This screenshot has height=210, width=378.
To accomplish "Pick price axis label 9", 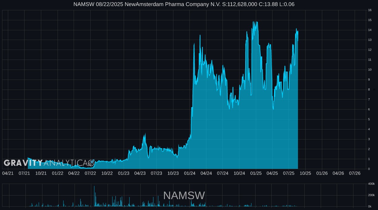I will (x=369, y=80).
